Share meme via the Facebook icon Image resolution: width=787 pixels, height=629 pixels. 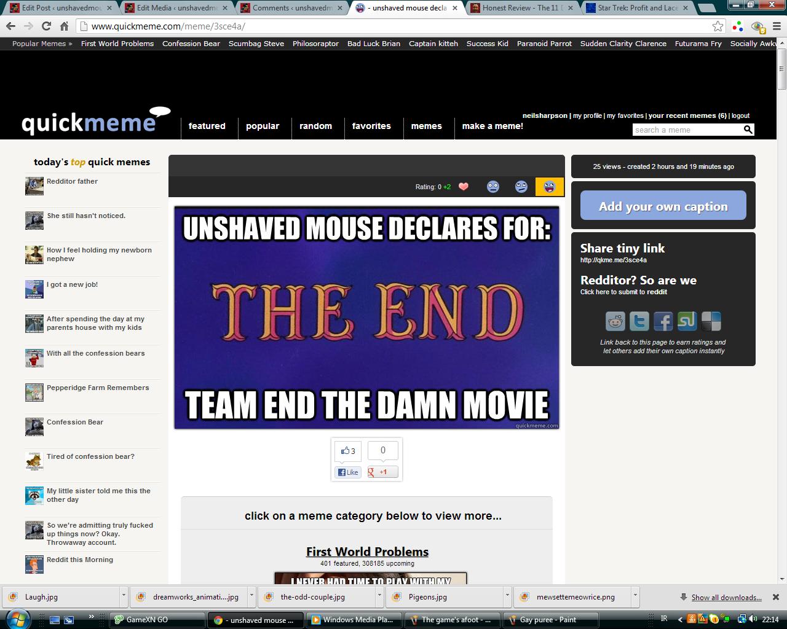click(663, 321)
